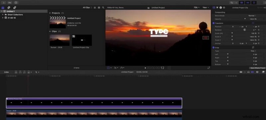Expand the 21-08-18 event

3,18
